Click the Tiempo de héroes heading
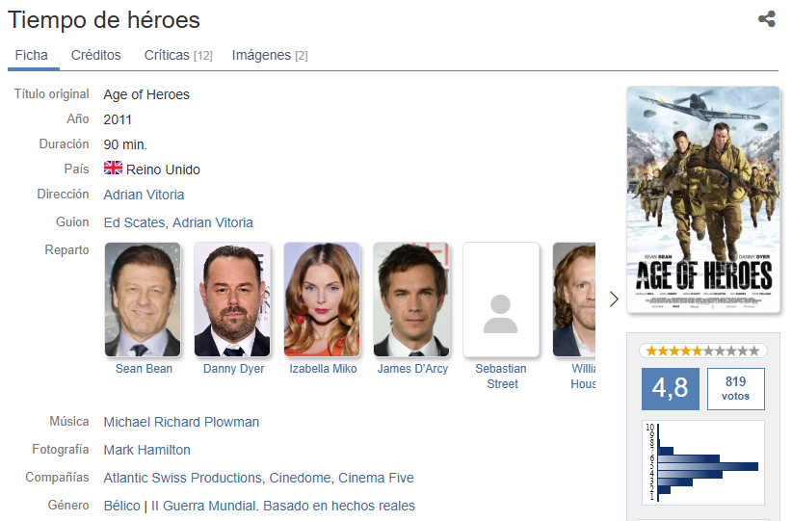This screenshot has width=792, height=521. [104, 20]
